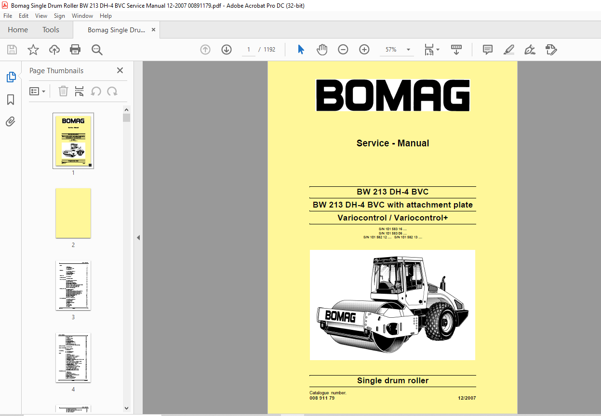Choose the Selection arrow tool

pos(301,50)
